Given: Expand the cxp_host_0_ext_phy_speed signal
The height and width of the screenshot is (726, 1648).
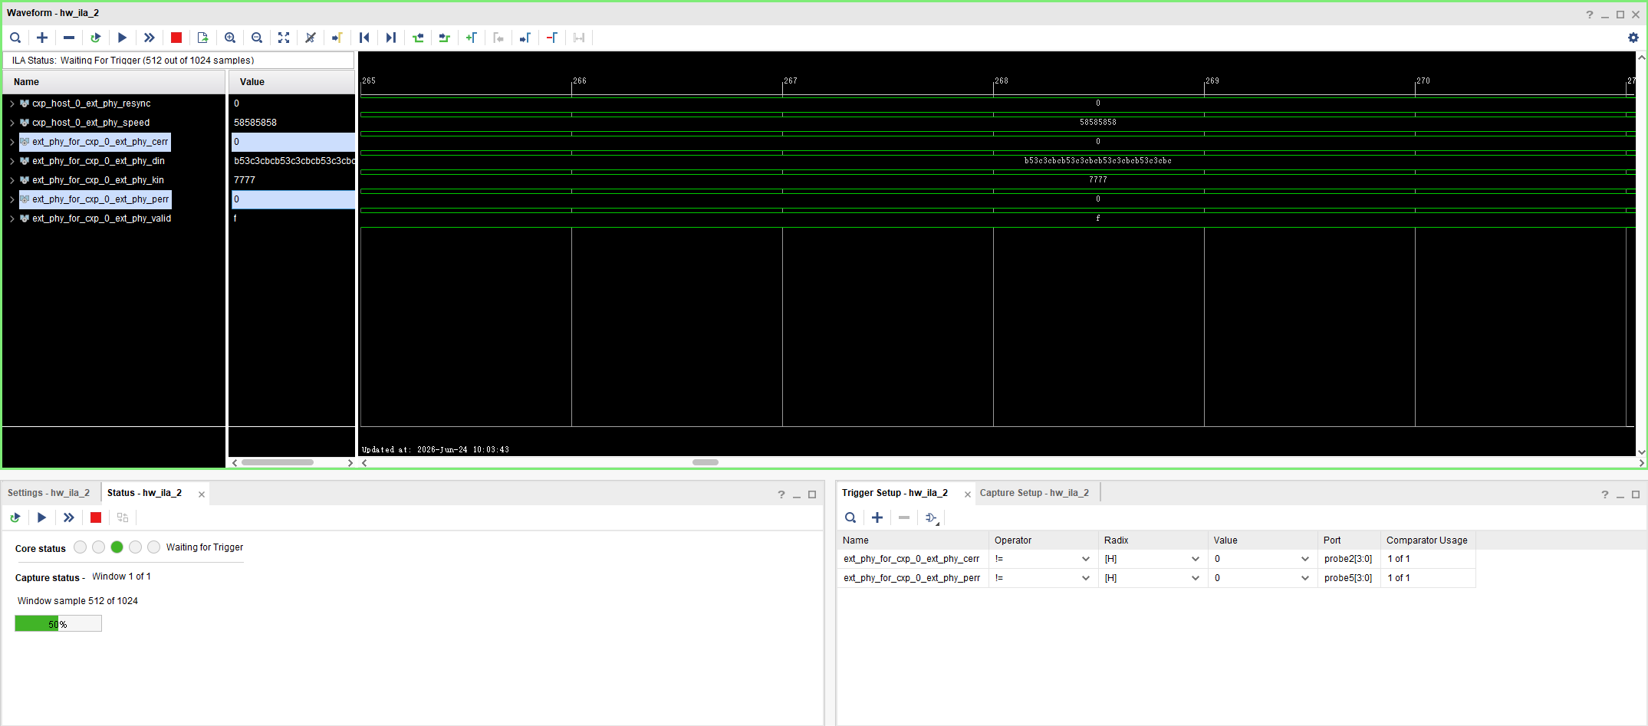Looking at the screenshot, I should coord(12,123).
